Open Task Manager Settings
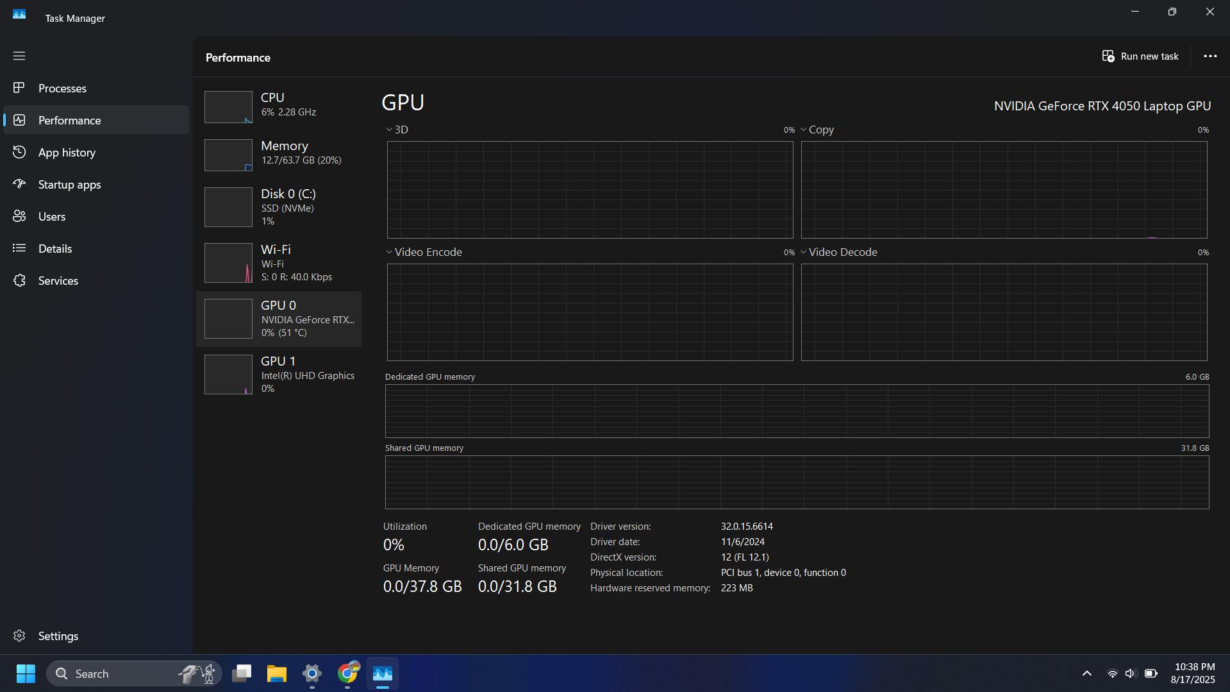1230x692 pixels. 96,636
